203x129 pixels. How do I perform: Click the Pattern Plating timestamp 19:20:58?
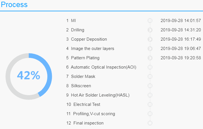[181, 58]
